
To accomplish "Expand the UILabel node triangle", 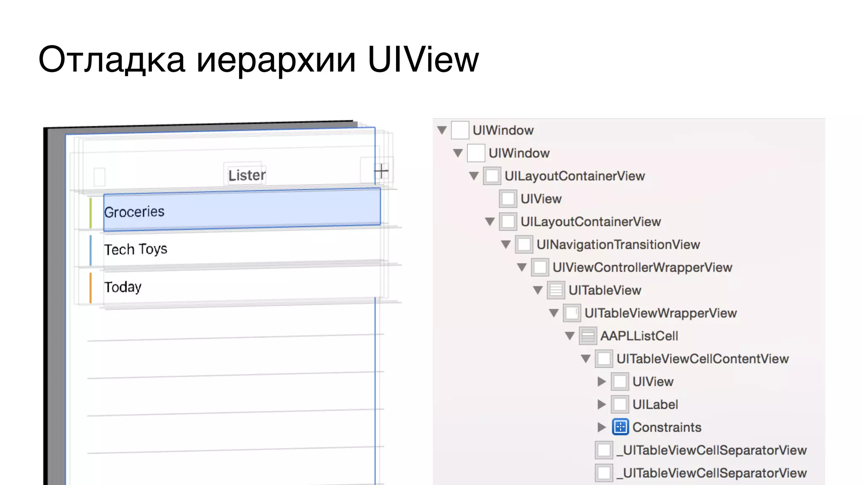I will (602, 404).
